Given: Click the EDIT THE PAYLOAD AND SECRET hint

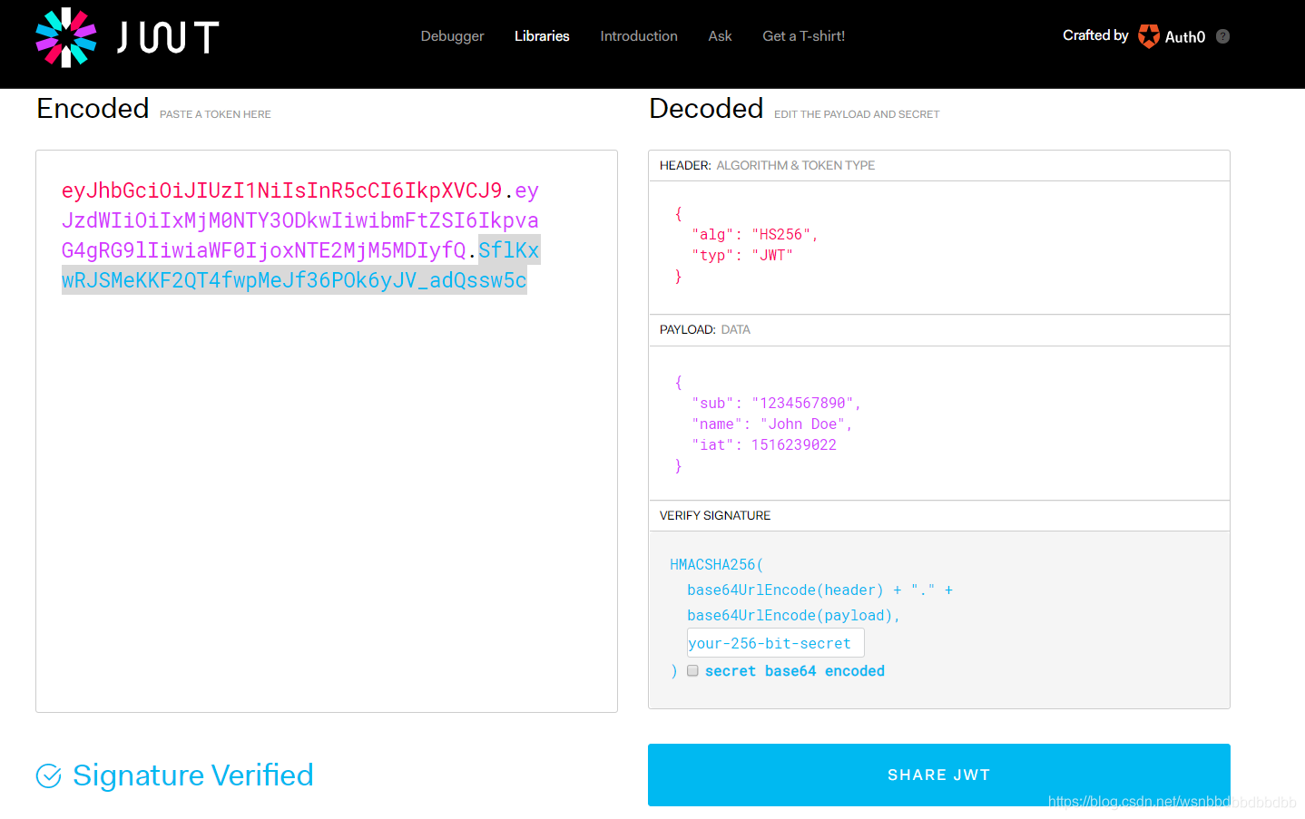Looking at the screenshot, I should coord(857,114).
